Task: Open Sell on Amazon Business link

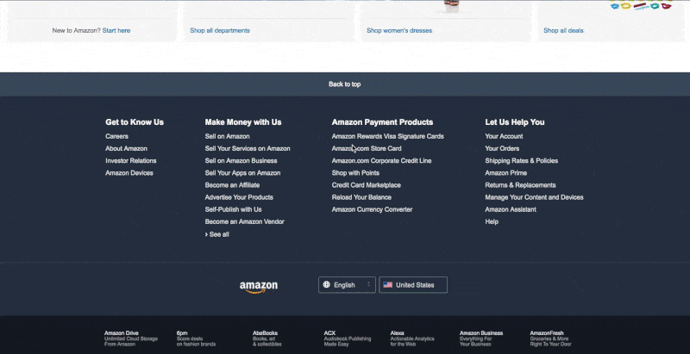Action: [x=241, y=161]
